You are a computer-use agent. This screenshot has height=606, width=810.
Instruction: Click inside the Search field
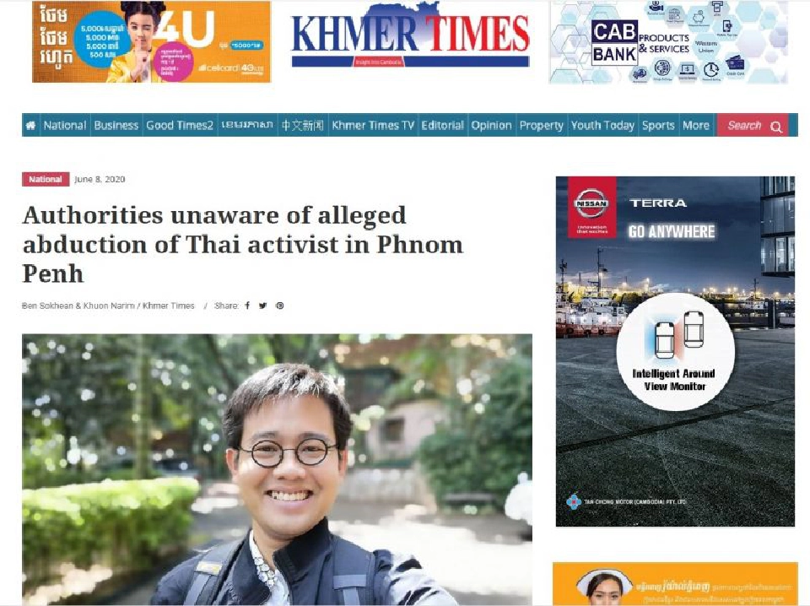click(x=744, y=126)
